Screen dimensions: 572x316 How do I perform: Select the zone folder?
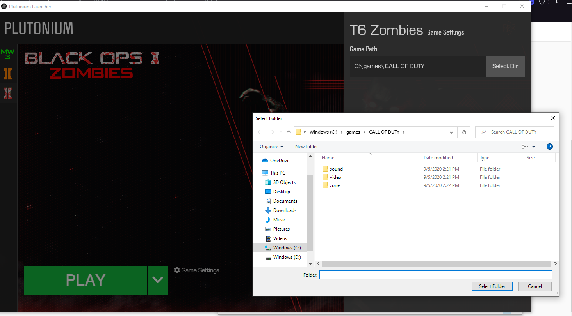[x=335, y=185]
